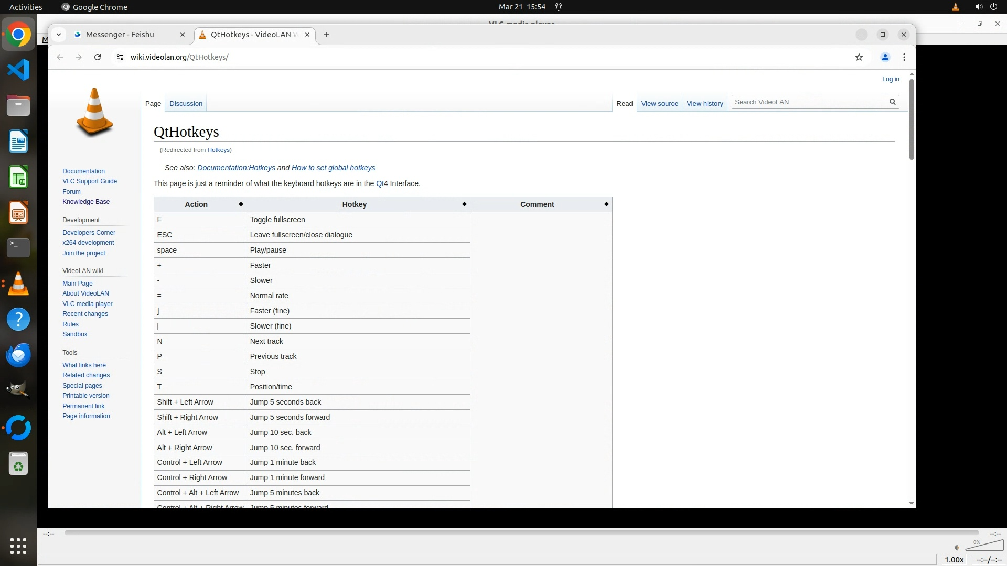Screen dimensions: 1007x566
Task: Click the VLC cone wiki logo
Action: 94,112
